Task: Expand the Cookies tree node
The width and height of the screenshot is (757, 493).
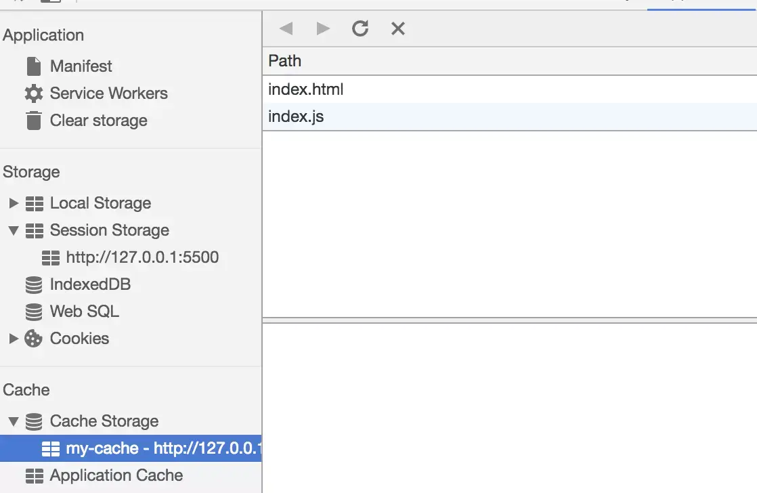Action: pos(14,339)
